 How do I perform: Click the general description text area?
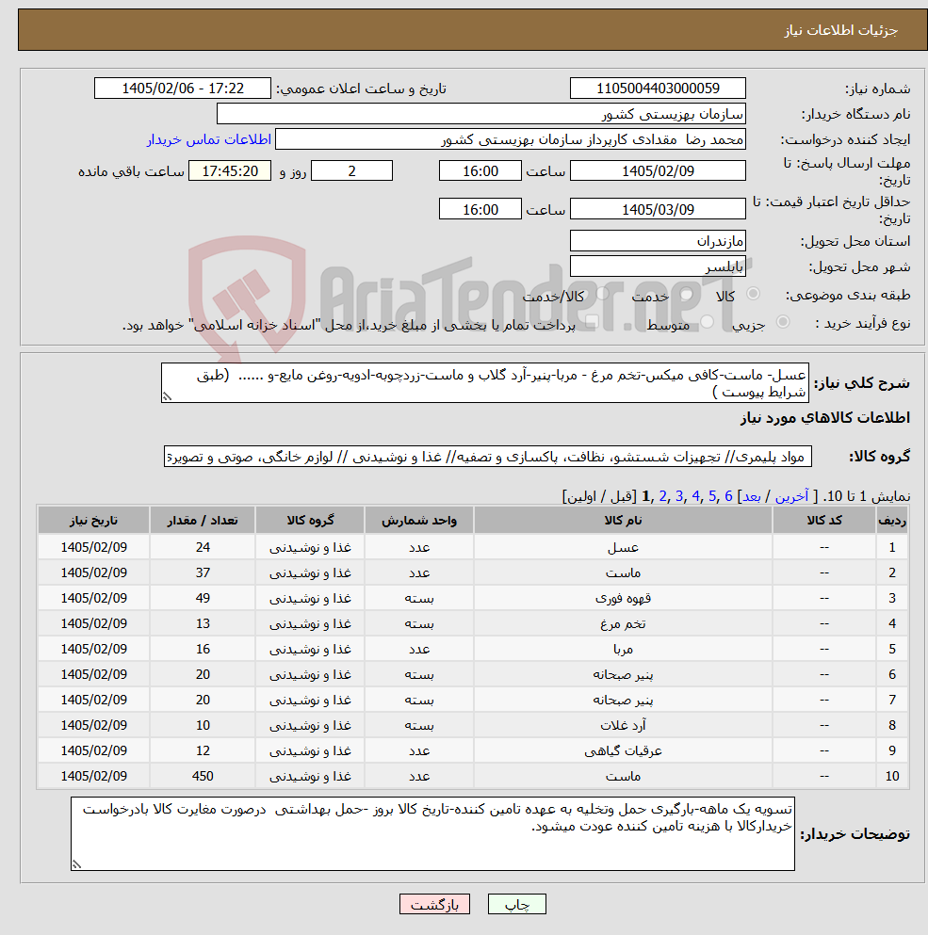[484, 383]
